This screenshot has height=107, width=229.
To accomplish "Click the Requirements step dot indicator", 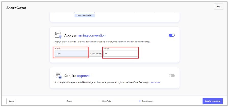I will (140, 101).
